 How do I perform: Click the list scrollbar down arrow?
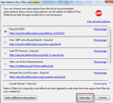pyautogui.click(x=110, y=83)
